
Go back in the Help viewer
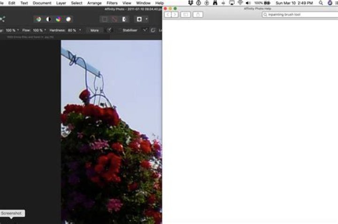click(168, 15)
